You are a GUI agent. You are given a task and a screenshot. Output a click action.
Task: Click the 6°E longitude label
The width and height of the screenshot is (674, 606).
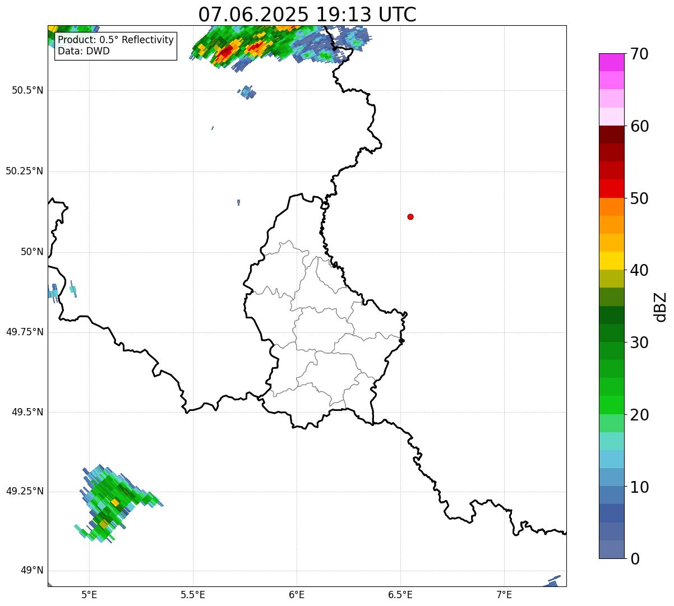click(x=297, y=594)
